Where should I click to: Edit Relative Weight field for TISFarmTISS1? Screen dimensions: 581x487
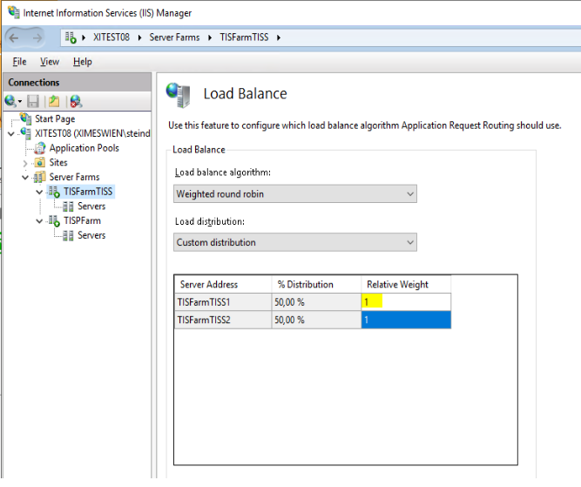[406, 302]
